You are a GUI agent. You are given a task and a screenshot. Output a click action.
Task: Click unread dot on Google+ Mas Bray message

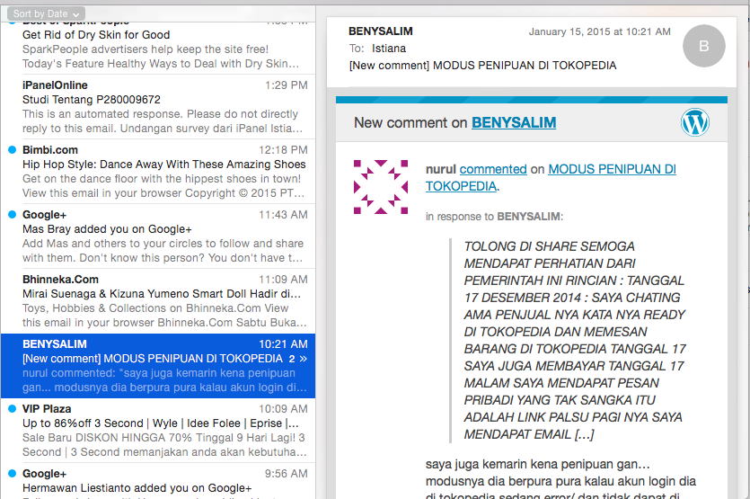(x=13, y=215)
